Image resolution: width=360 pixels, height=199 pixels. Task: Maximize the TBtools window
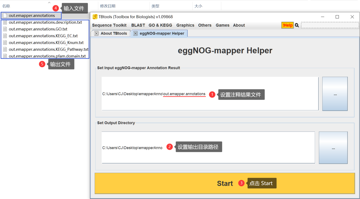tap(337, 17)
